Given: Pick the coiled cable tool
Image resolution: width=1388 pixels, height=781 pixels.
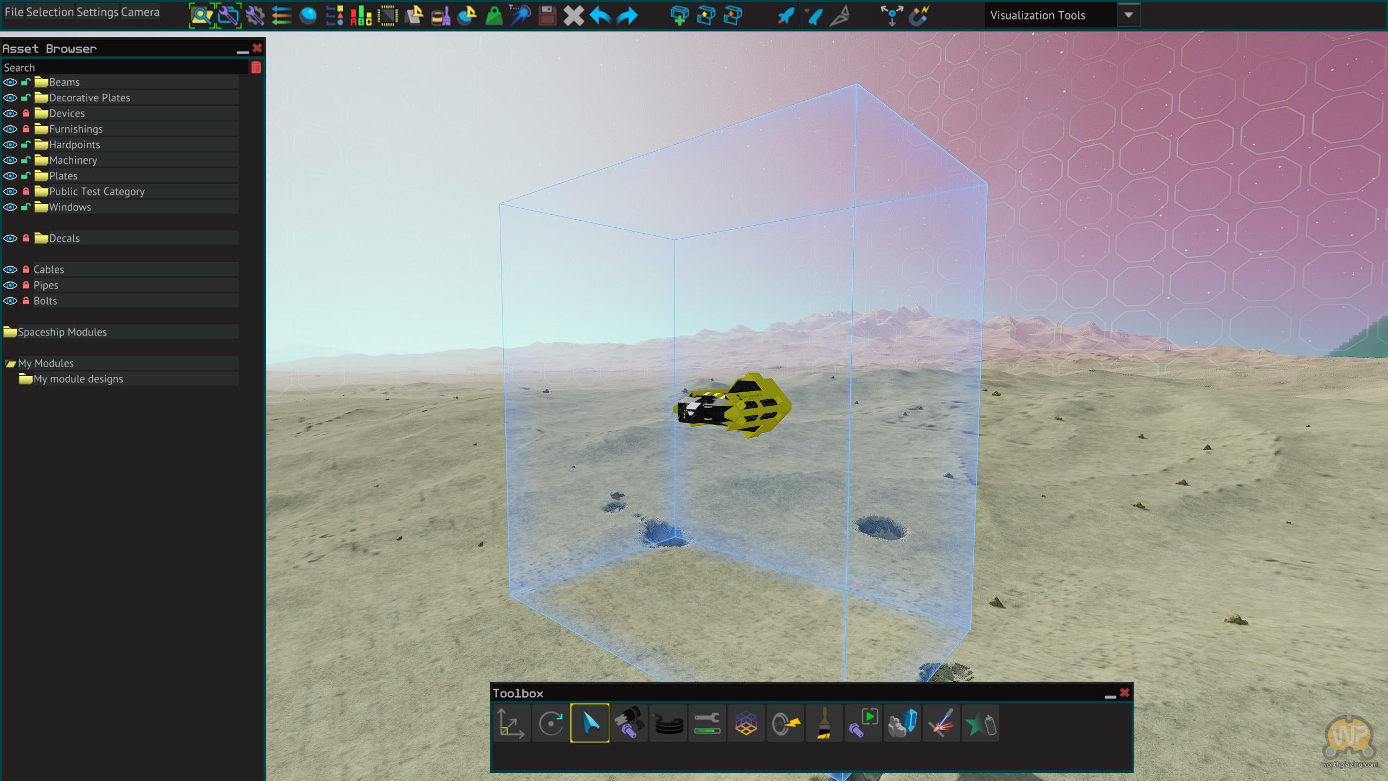Looking at the screenshot, I should tap(668, 723).
